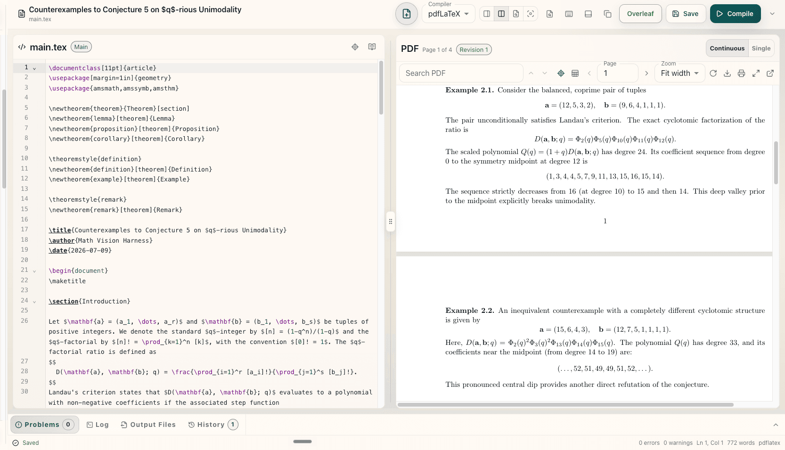Click '772 words' in the status bar
785x450 pixels.
741,442
